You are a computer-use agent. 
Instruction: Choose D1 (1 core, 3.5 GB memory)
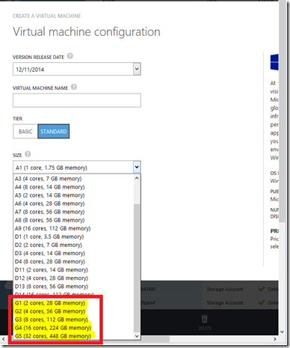point(73,236)
